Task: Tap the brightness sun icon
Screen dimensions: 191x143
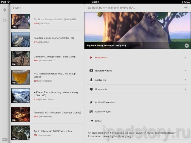Action: (5, 21)
